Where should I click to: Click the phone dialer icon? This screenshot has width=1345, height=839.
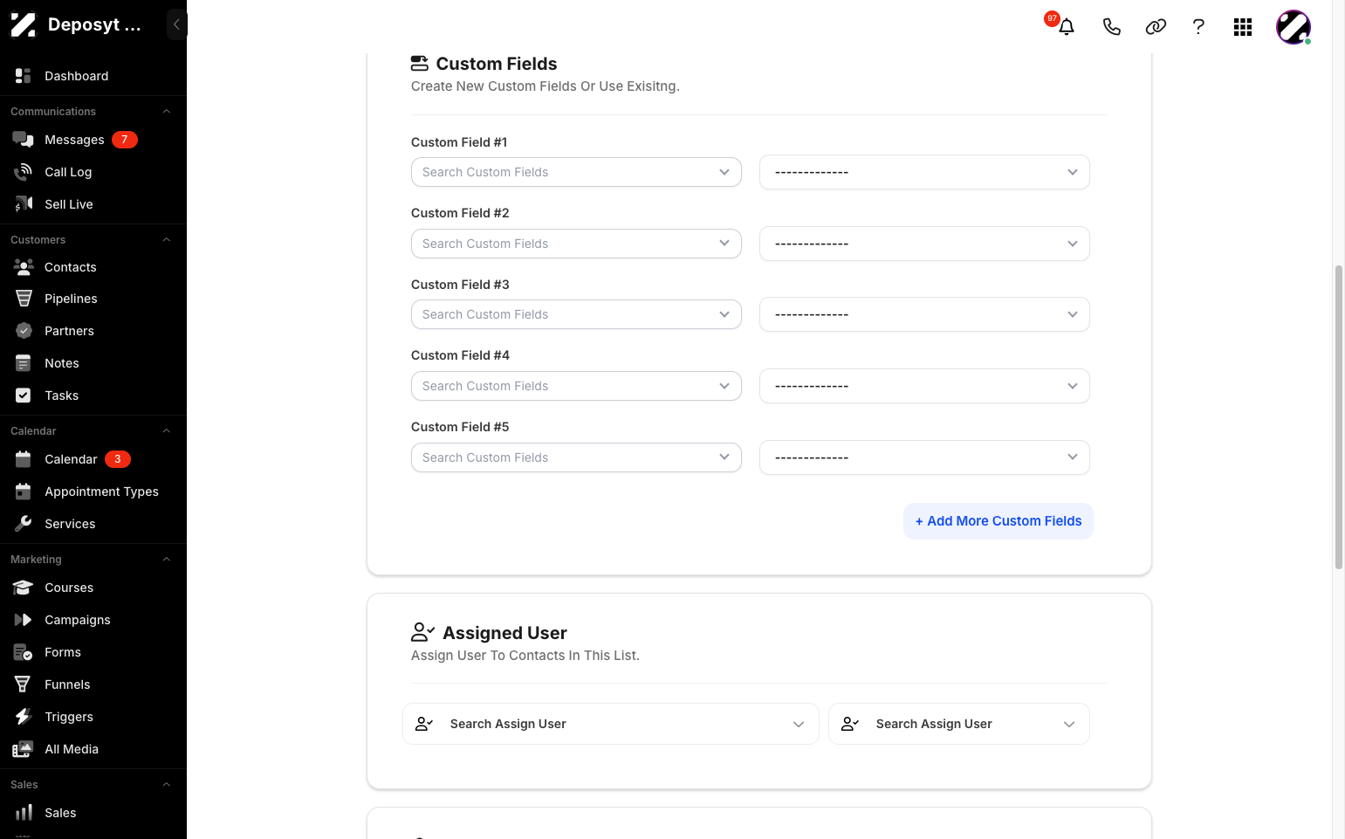pos(1111,27)
